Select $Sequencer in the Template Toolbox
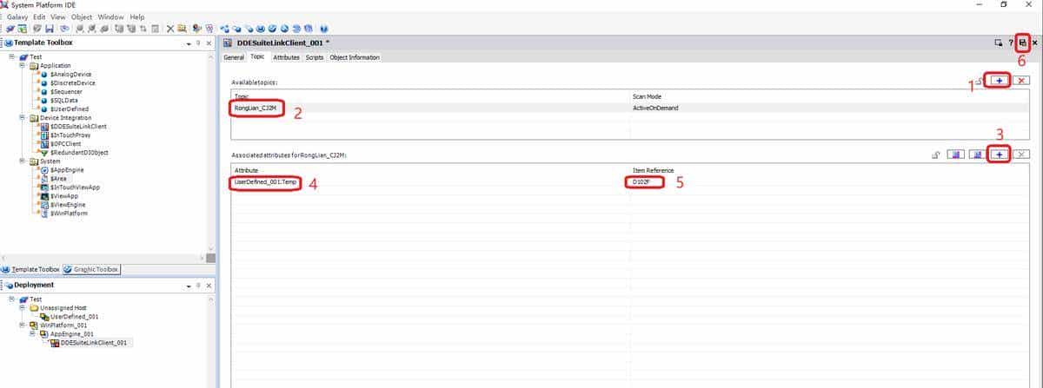The width and height of the screenshot is (1043, 388). coord(67,92)
